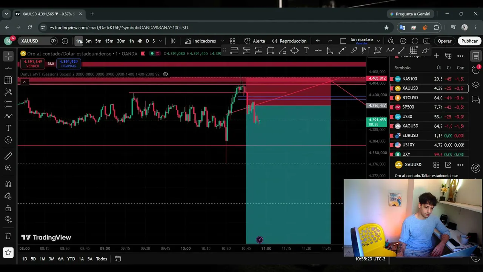
Task: Open the quick search icon
Action: click(x=391, y=41)
